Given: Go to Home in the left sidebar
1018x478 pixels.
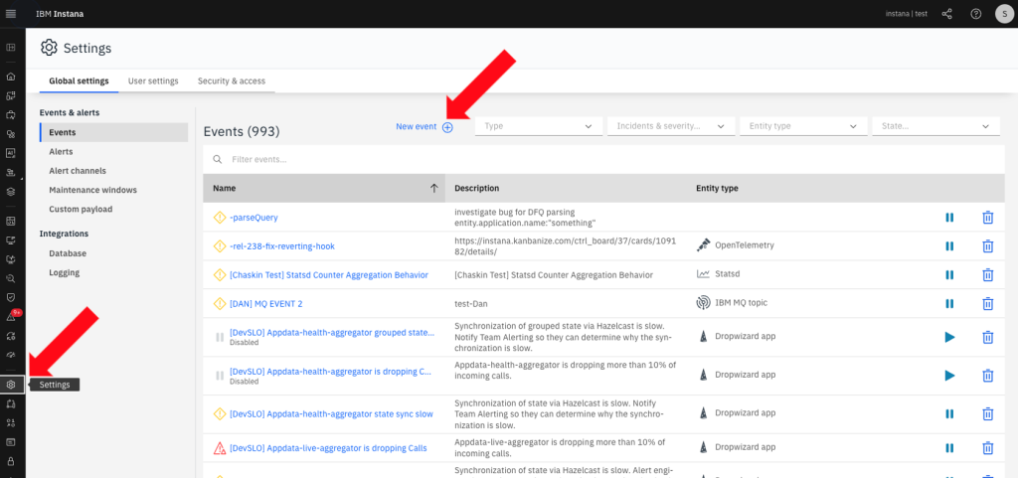Looking at the screenshot, I should click(x=10, y=77).
